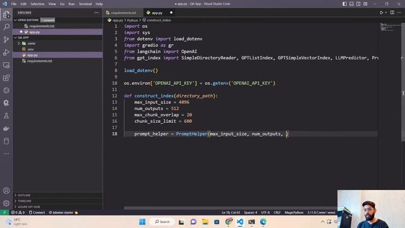
Task: Open the Terminal menu
Action: pos(85,4)
